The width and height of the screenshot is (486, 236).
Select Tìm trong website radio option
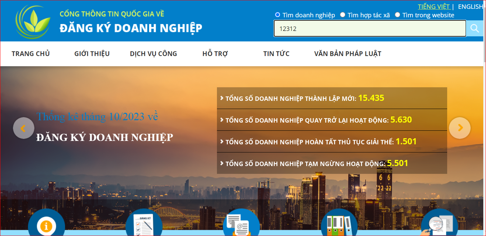[x=397, y=15]
